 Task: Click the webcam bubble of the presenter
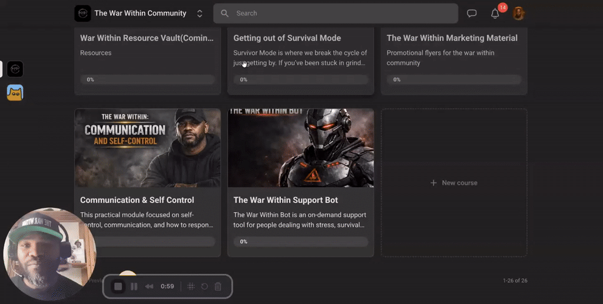click(x=49, y=254)
